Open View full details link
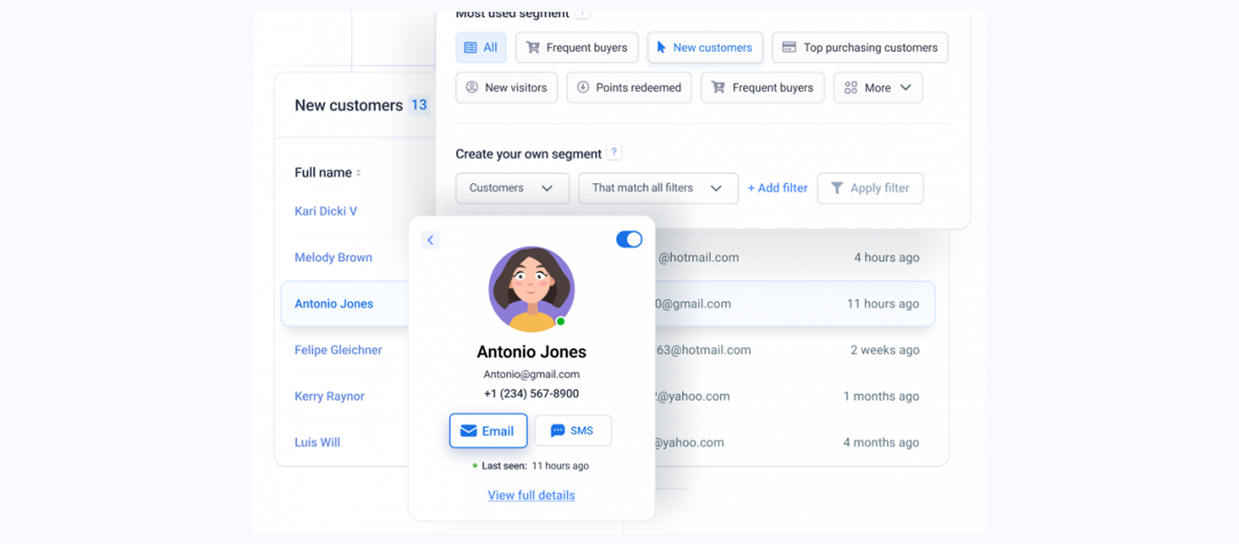1239x544 pixels. click(x=532, y=495)
